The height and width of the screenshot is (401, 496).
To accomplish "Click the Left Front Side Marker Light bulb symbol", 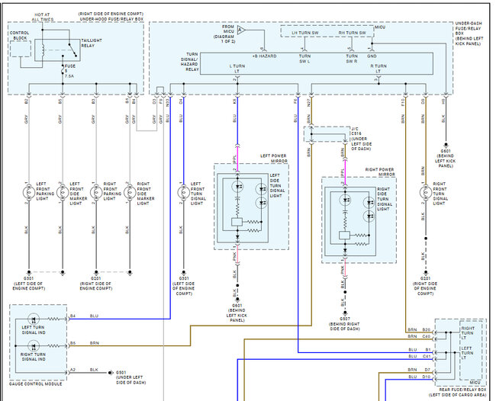I will click(x=63, y=192).
